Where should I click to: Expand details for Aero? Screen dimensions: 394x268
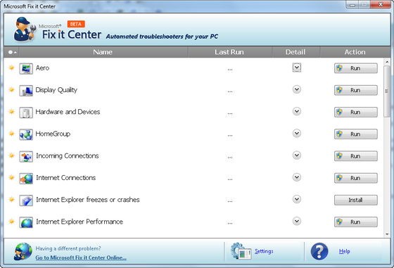[x=297, y=68]
